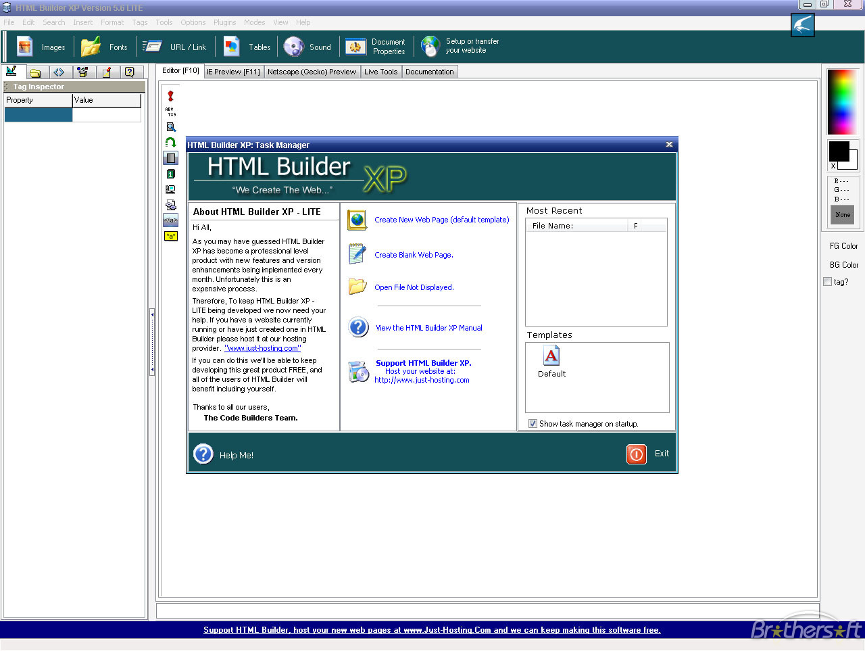Viewport: 865px width, 651px height.
Task: Click the BG Color label
Action: (x=844, y=265)
